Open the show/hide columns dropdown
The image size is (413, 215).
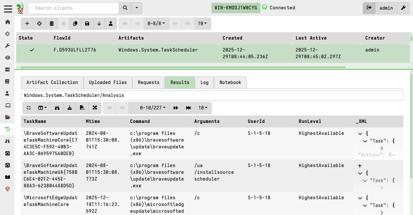(x=42, y=108)
